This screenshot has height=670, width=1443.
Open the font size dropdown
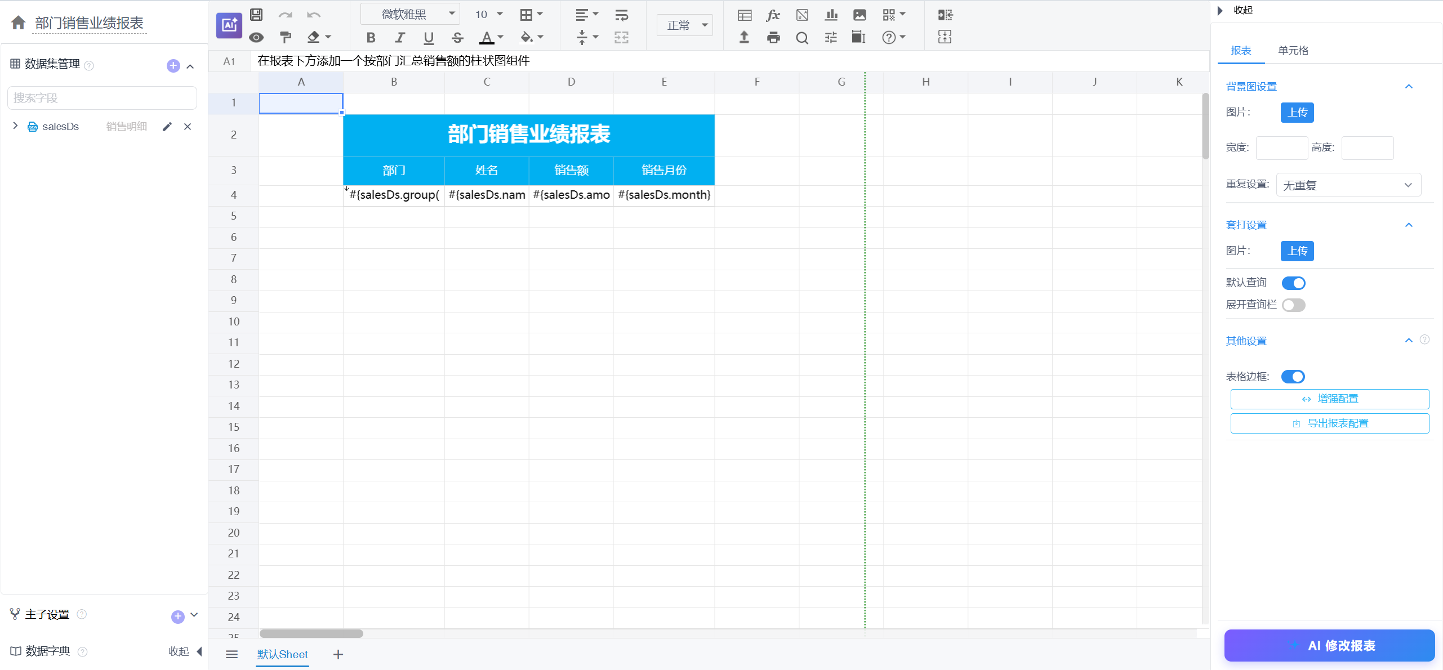coord(488,14)
